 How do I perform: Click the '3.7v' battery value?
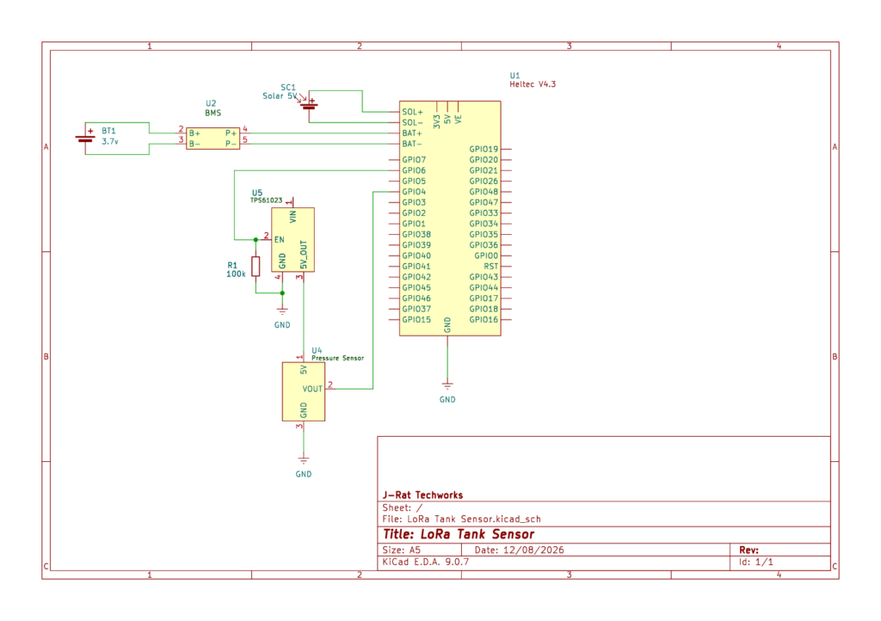110,142
